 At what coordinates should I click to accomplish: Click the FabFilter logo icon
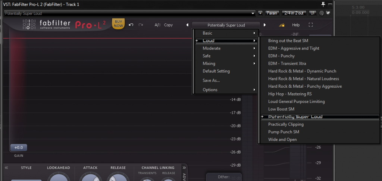[29, 24]
